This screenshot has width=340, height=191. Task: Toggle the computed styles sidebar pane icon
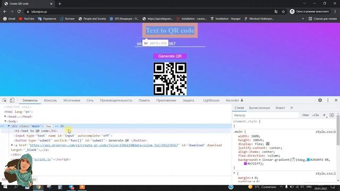(331, 115)
